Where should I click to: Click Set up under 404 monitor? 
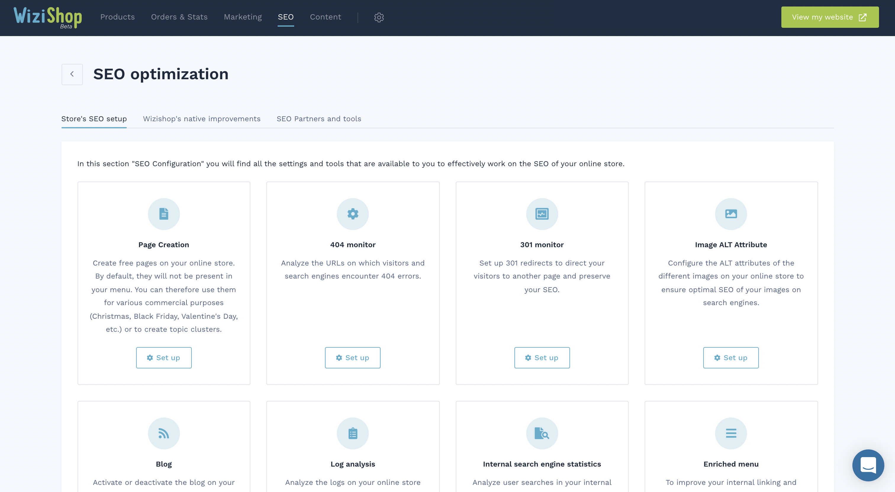pos(353,358)
